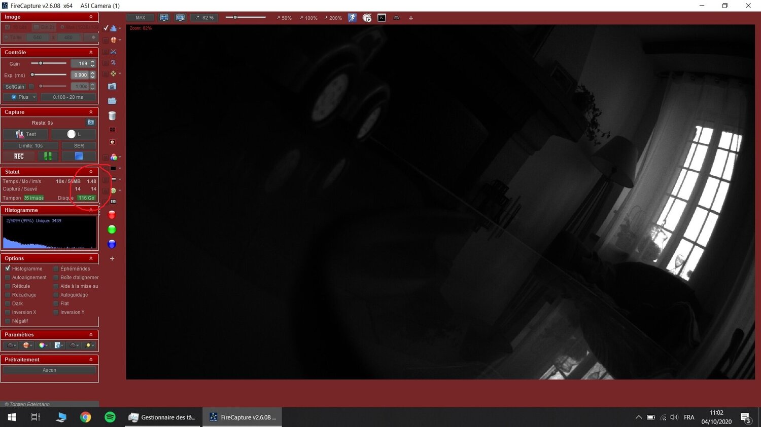Screen dimensions: 761x427
Task: Click the console terminal icon in top toolbar
Action: [382, 18]
